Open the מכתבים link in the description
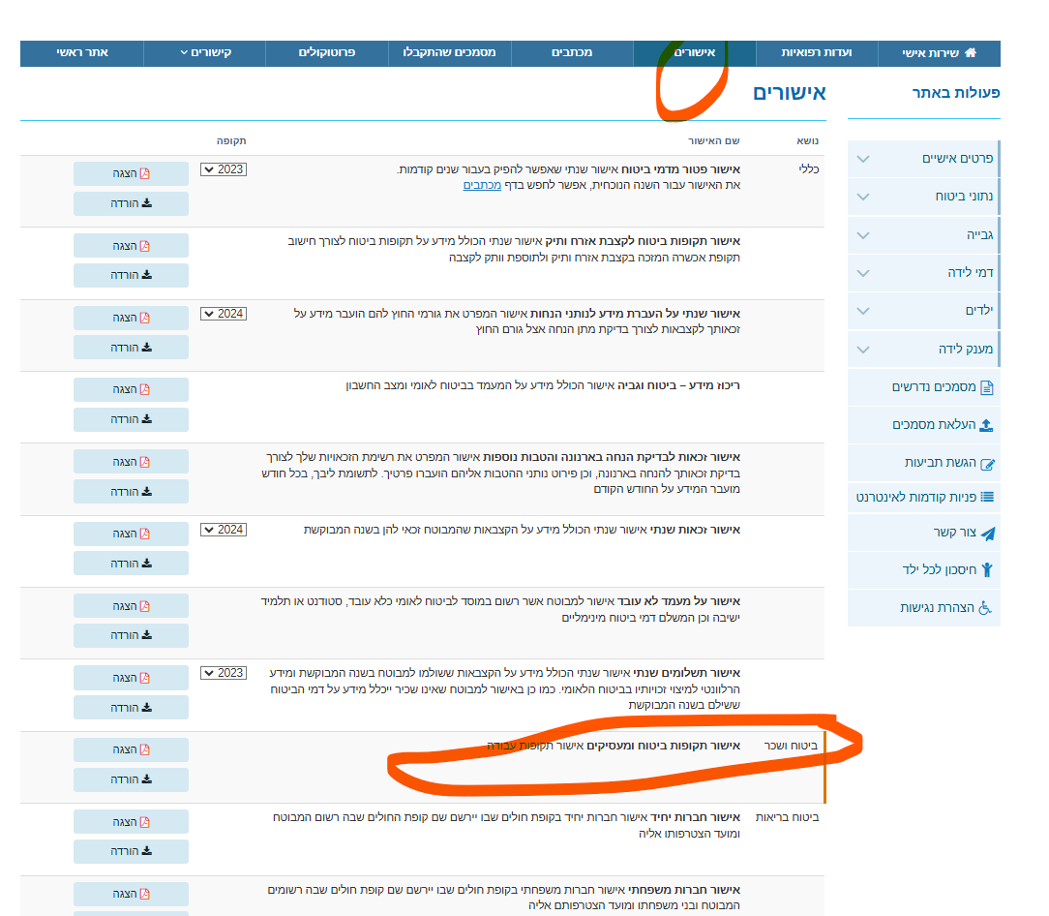The image size is (1049, 916). (x=482, y=186)
